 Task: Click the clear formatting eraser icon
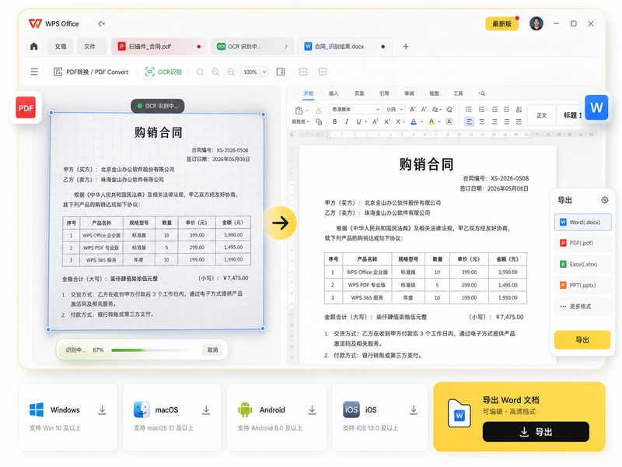point(449,109)
